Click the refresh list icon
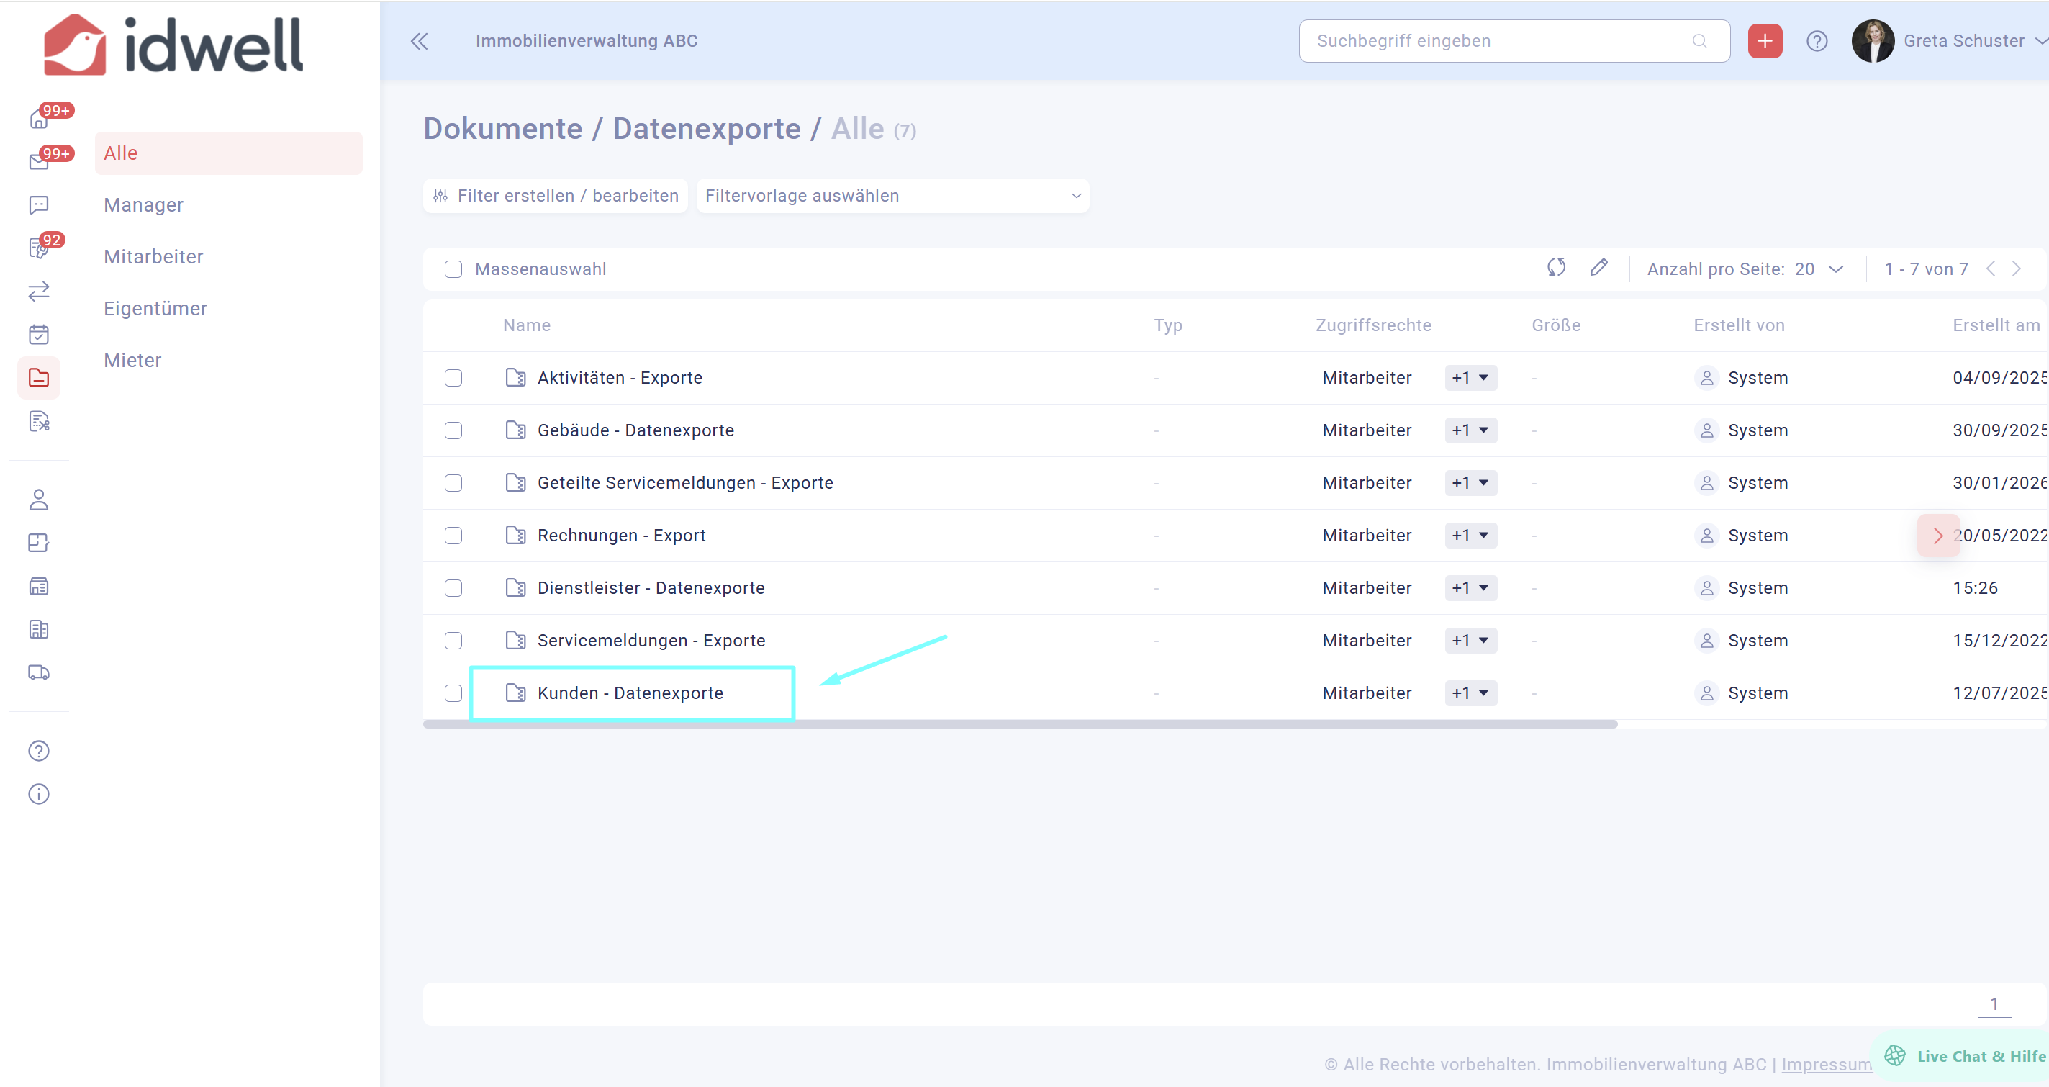Viewport: 2049px width, 1087px height. [x=1556, y=269]
